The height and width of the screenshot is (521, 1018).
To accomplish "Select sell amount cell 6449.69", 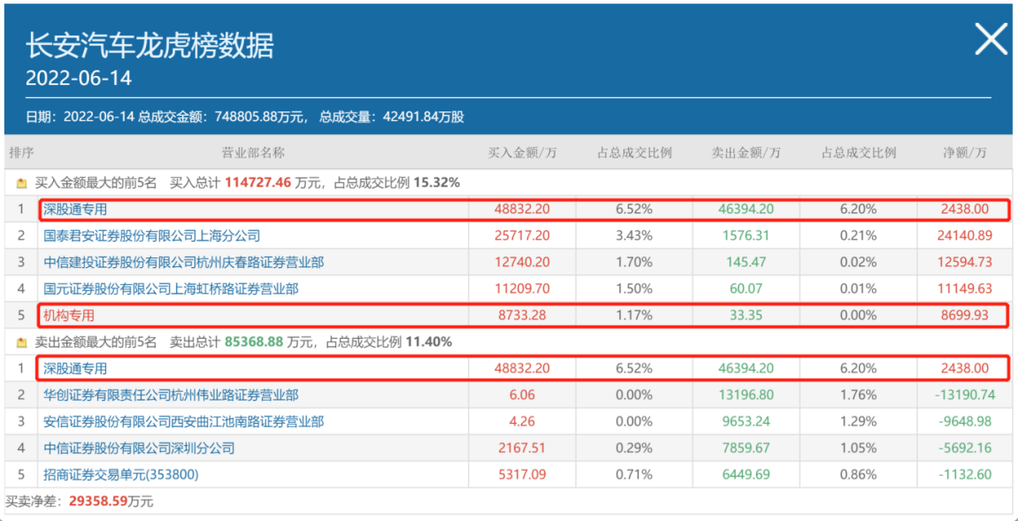I will [746, 475].
